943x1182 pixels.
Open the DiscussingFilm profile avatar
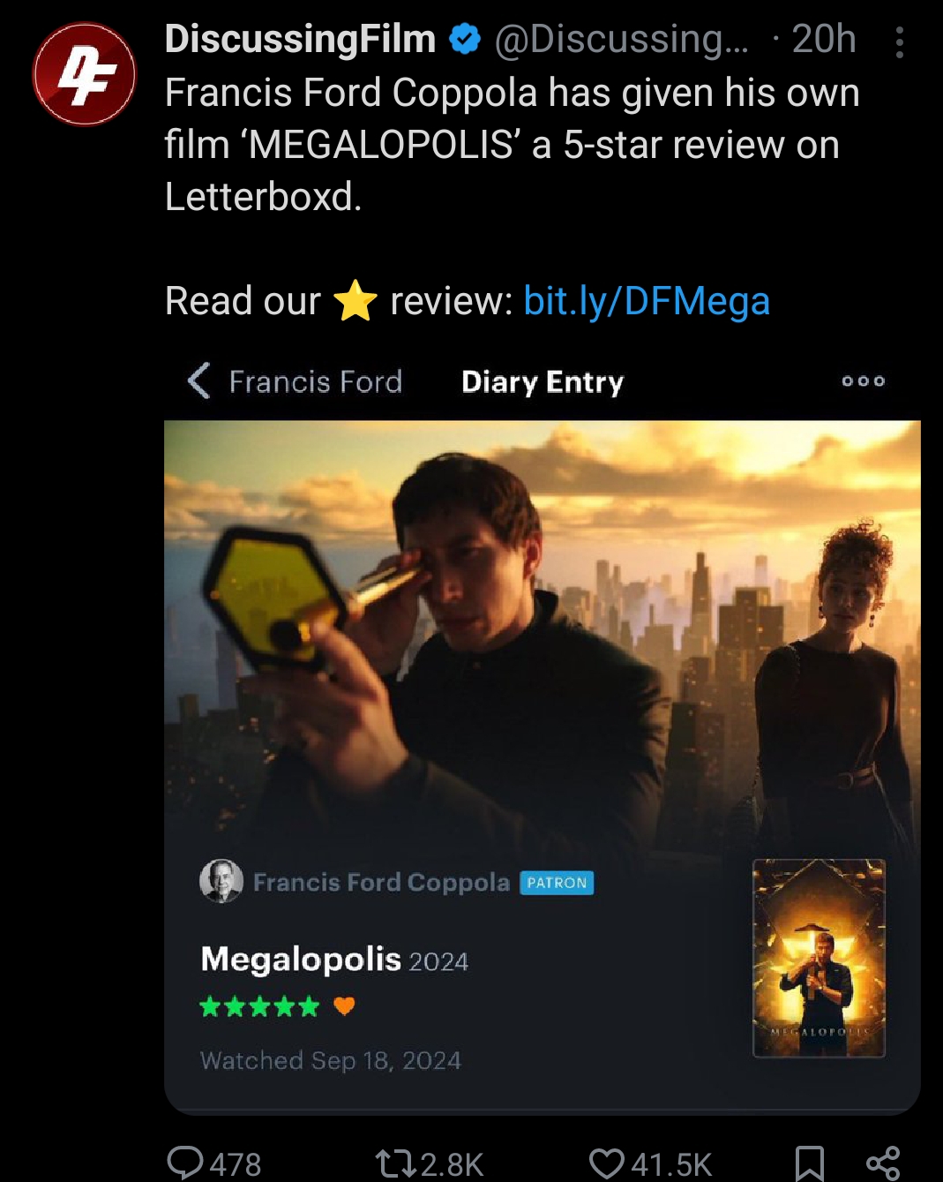[85, 74]
